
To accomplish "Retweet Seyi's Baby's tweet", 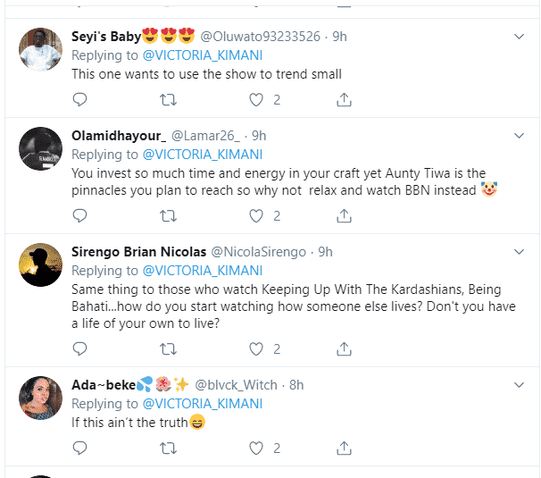I will pyautogui.click(x=167, y=100).
